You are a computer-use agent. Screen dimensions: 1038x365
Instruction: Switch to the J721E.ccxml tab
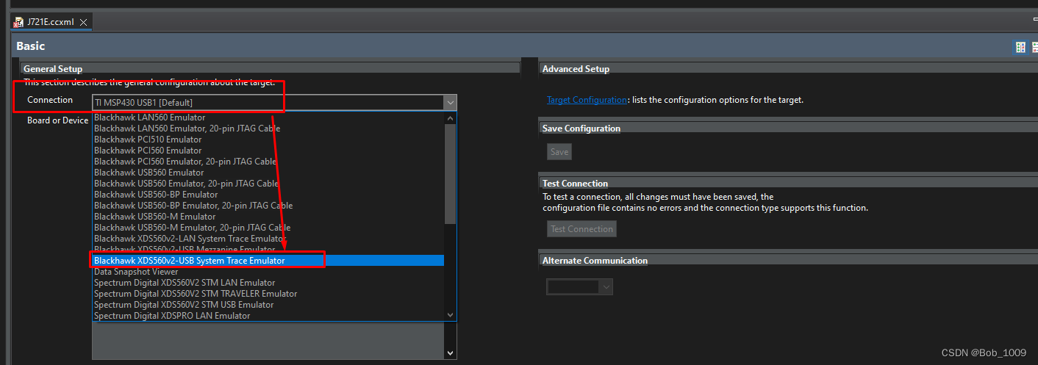51,22
